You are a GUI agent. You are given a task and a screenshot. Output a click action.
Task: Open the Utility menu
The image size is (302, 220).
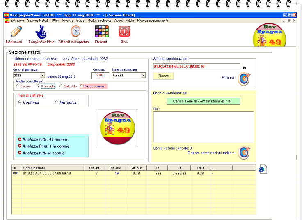(x=55, y=21)
